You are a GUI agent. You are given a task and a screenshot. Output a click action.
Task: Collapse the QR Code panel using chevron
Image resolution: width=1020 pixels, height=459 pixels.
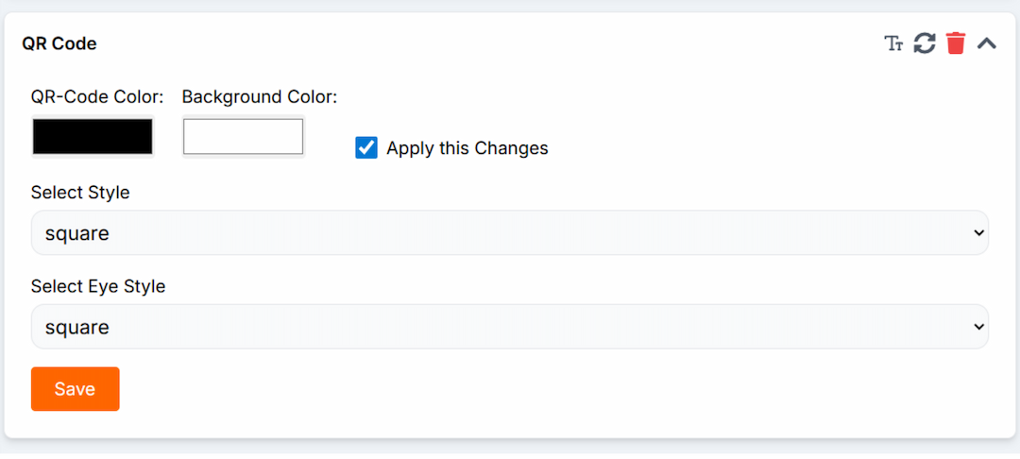click(987, 43)
